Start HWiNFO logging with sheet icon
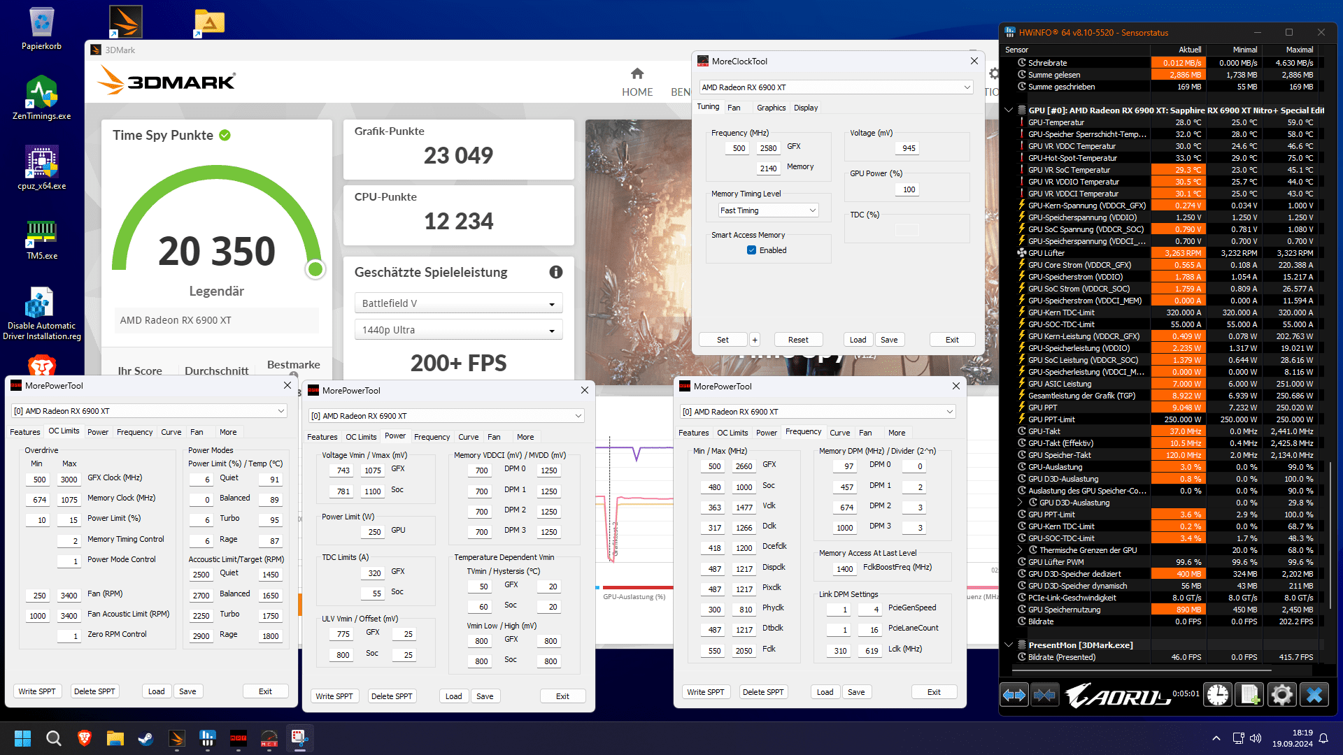The image size is (1343, 755). click(x=1250, y=695)
